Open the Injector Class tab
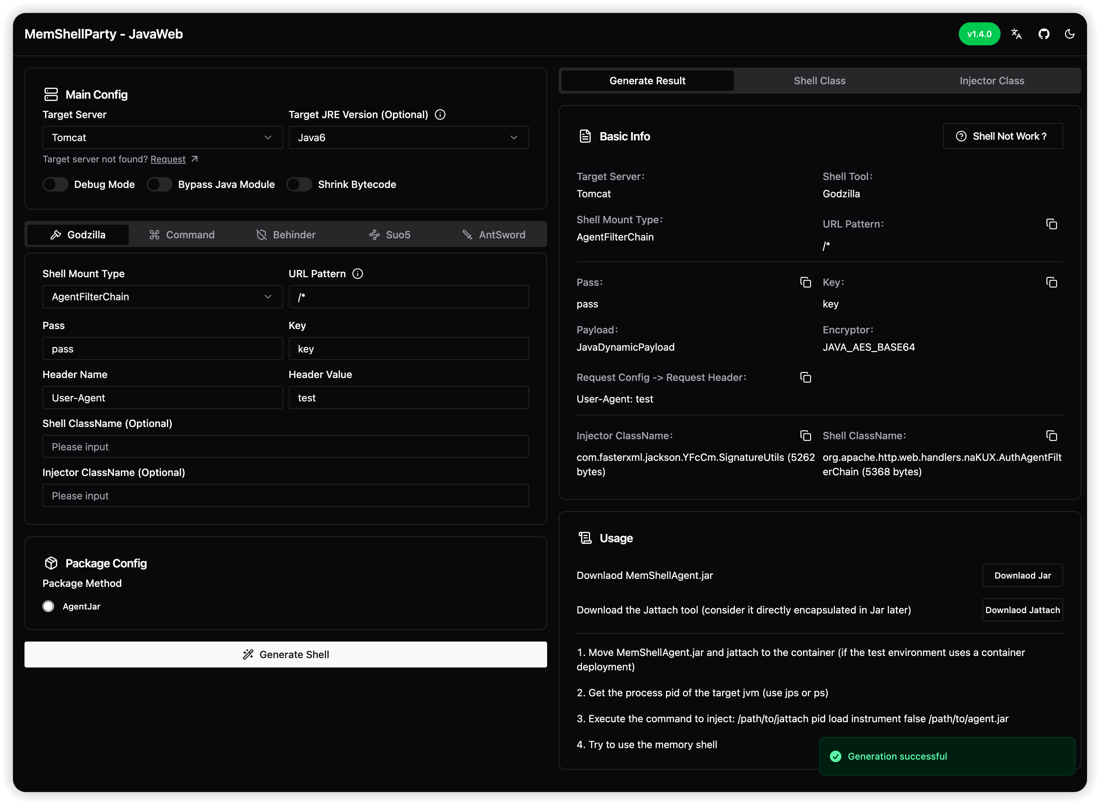Screen dimensions: 1100x805 tap(991, 81)
